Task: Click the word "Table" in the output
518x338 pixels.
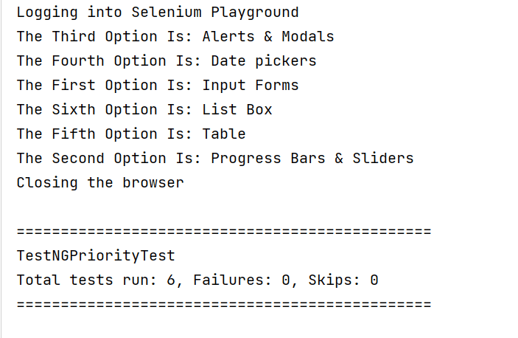Action: click(x=224, y=134)
